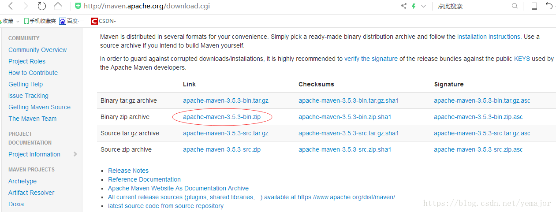
Task: Open the 手机收藏夹 bookmark
Action: point(40,21)
